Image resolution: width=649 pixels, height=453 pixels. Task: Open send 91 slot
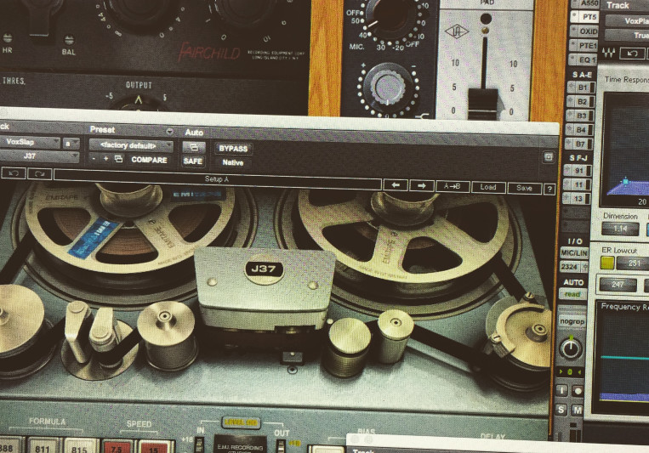[578, 171]
